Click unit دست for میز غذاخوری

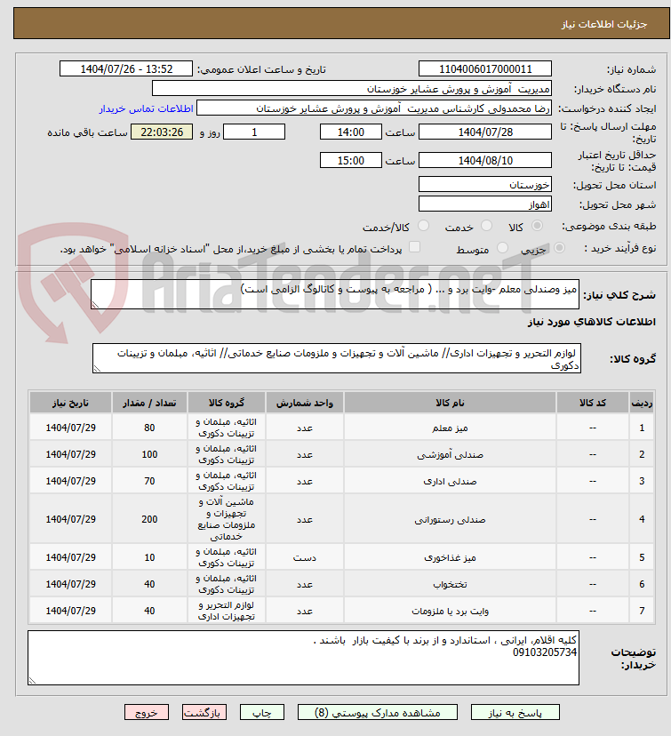point(305,557)
